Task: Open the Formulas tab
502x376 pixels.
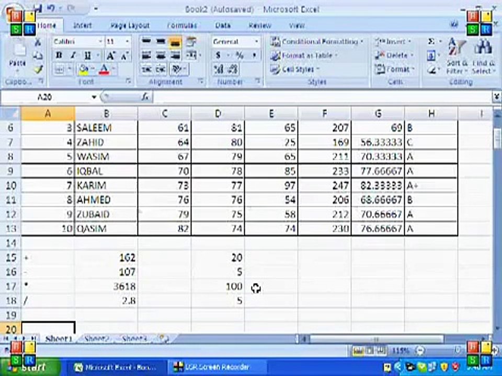Action: tap(182, 25)
